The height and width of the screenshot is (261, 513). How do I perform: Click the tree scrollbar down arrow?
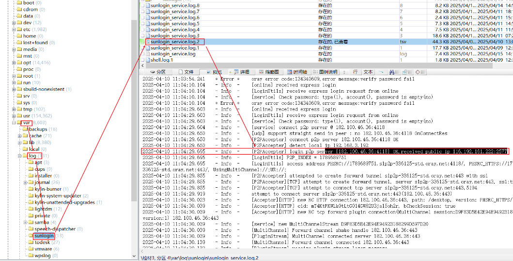[x=134, y=256]
